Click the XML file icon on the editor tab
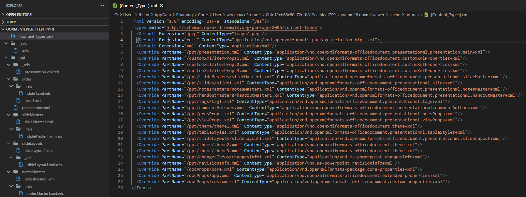526x197 pixels. pos(115,6)
